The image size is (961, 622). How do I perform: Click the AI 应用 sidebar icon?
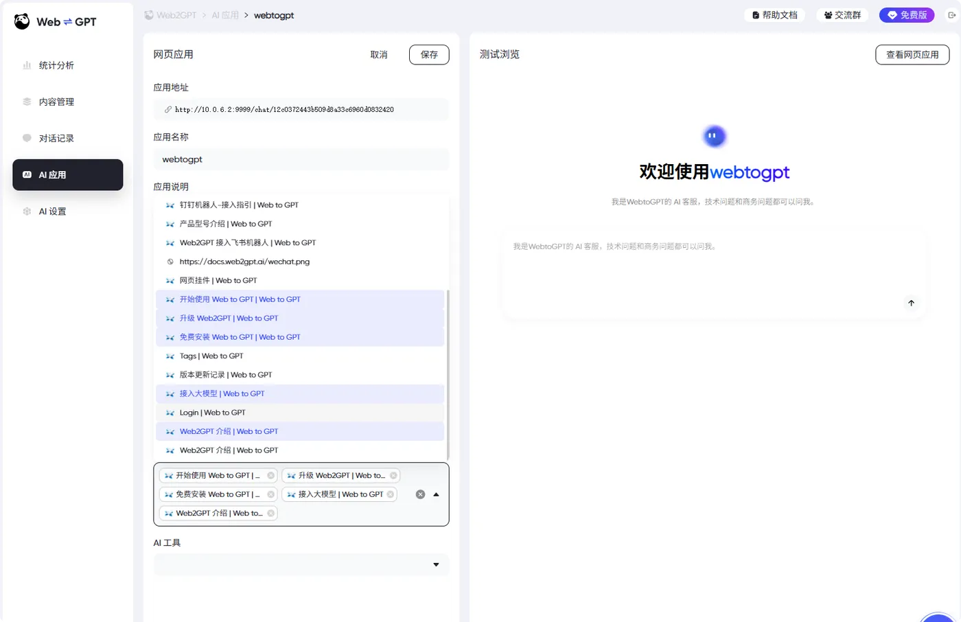[27, 174]
